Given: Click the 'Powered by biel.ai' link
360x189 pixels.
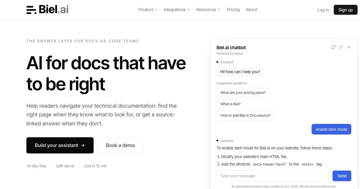Looking at the screenshot, I should tap(230, 53).
